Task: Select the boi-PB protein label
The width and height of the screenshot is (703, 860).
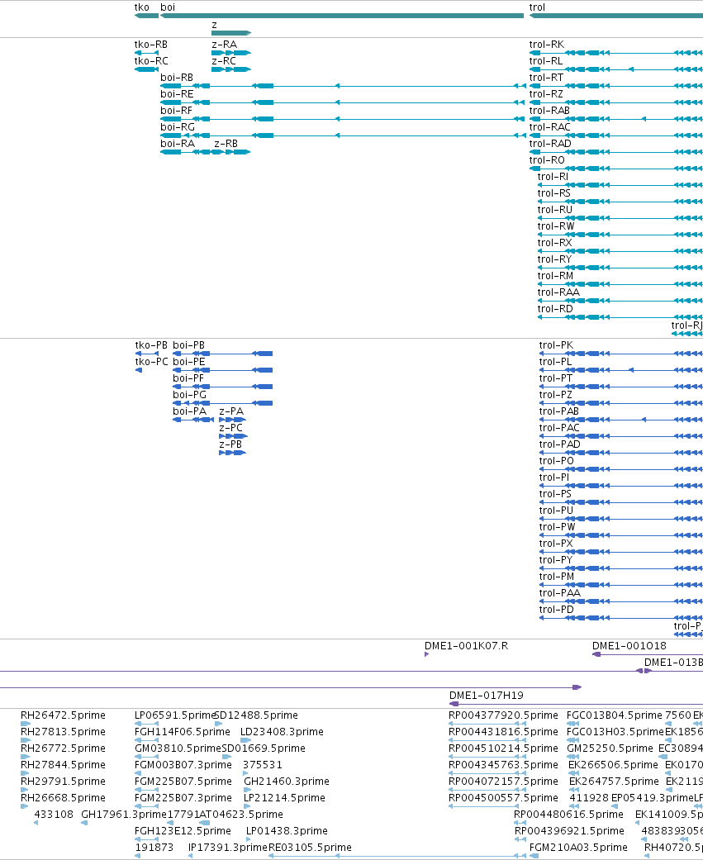Action: coord(188,345)
